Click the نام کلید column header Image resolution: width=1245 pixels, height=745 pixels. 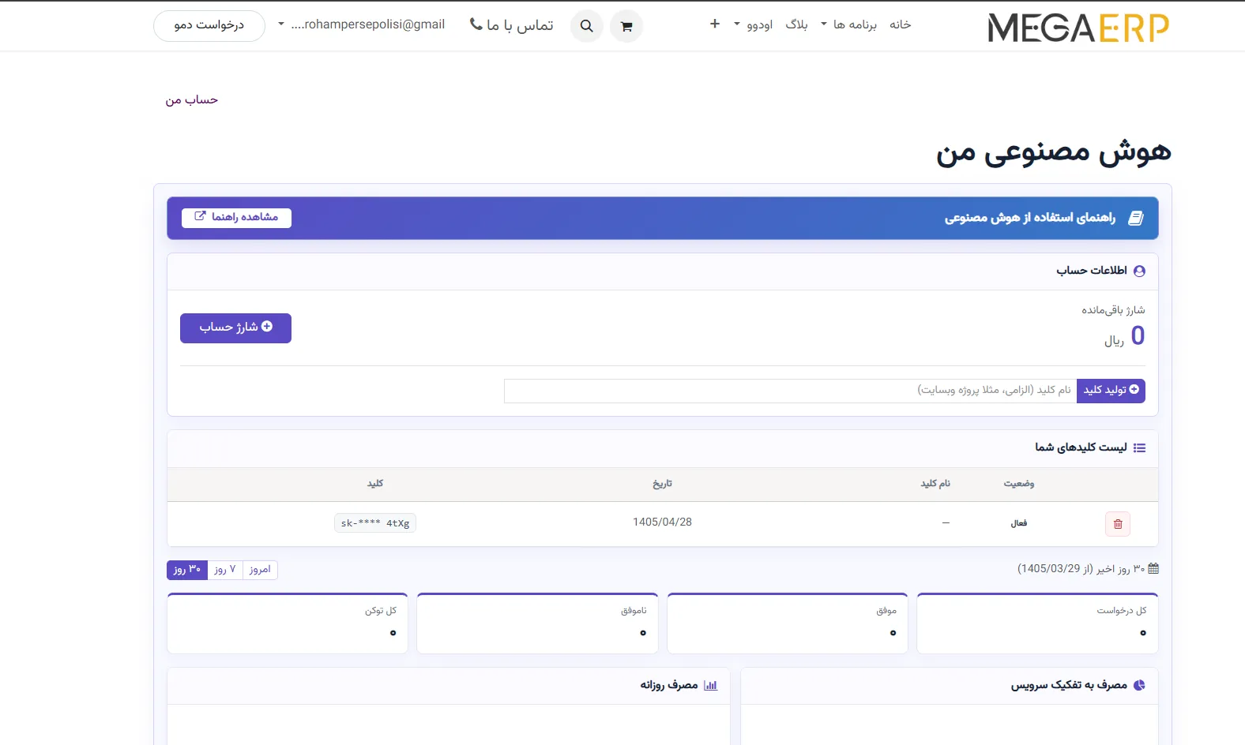[x=935, y=484]
